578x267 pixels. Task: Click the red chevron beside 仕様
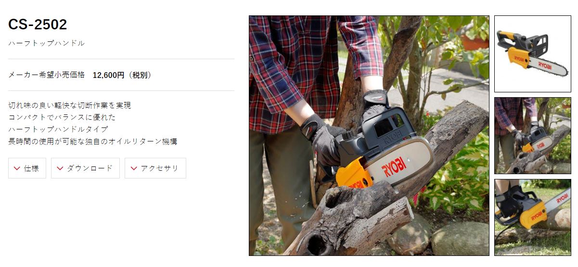[x=17, y=168]
